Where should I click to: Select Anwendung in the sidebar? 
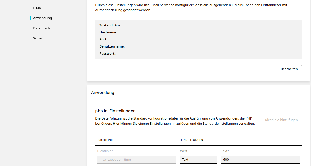click(x=42, y=18)
